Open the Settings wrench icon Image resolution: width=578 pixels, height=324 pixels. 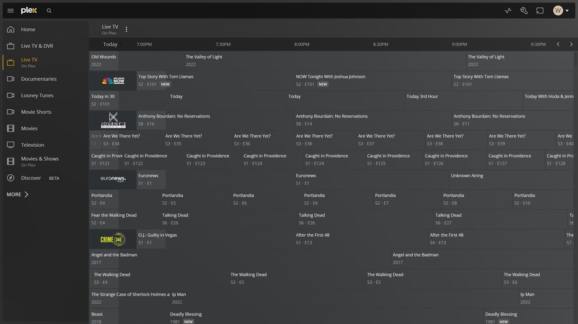tap(524, 10)
